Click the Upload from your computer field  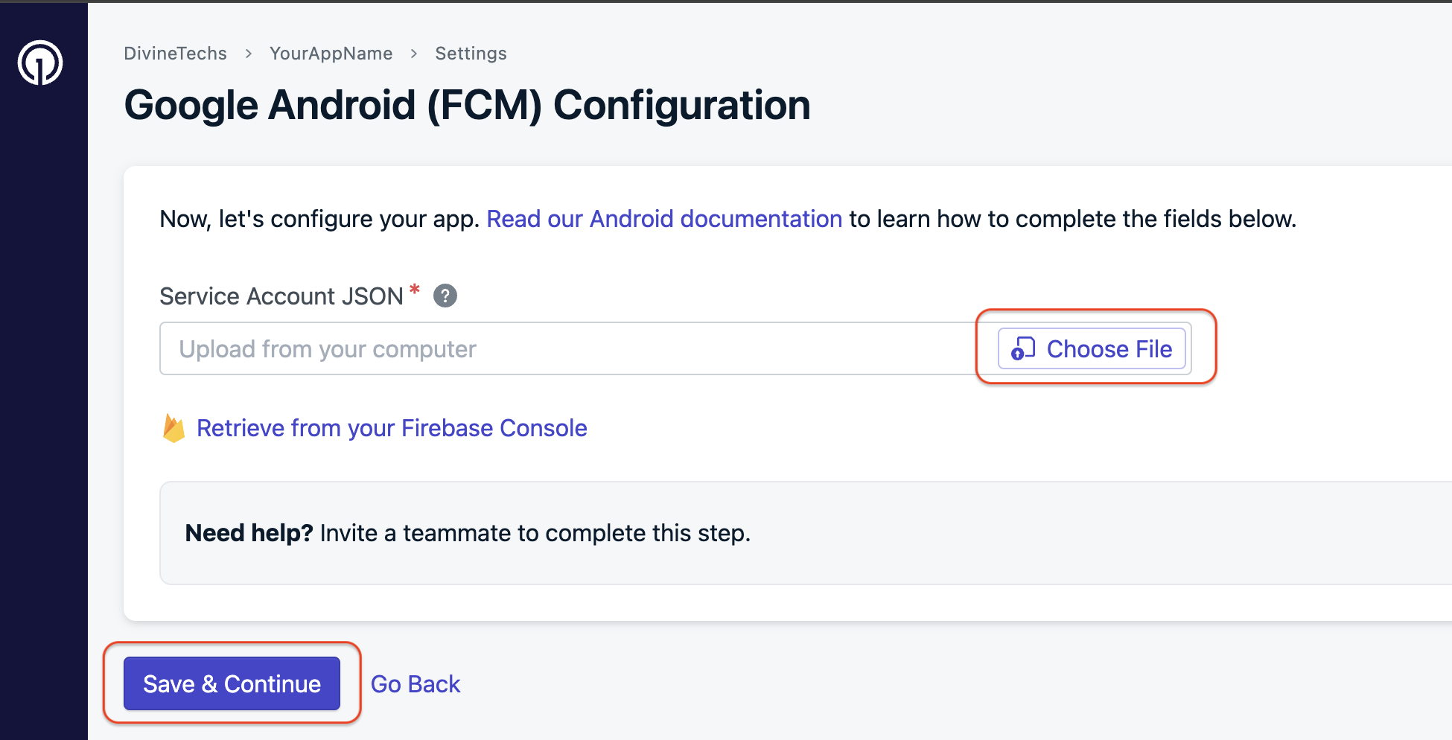[x=566, y=348]
